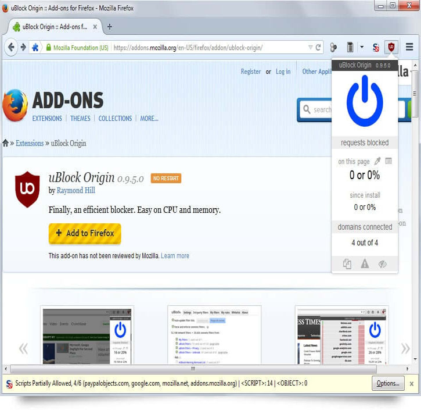Click the forward navigation arrow
Viewport: 421px width, 410px height.
[x=23, y=47]
